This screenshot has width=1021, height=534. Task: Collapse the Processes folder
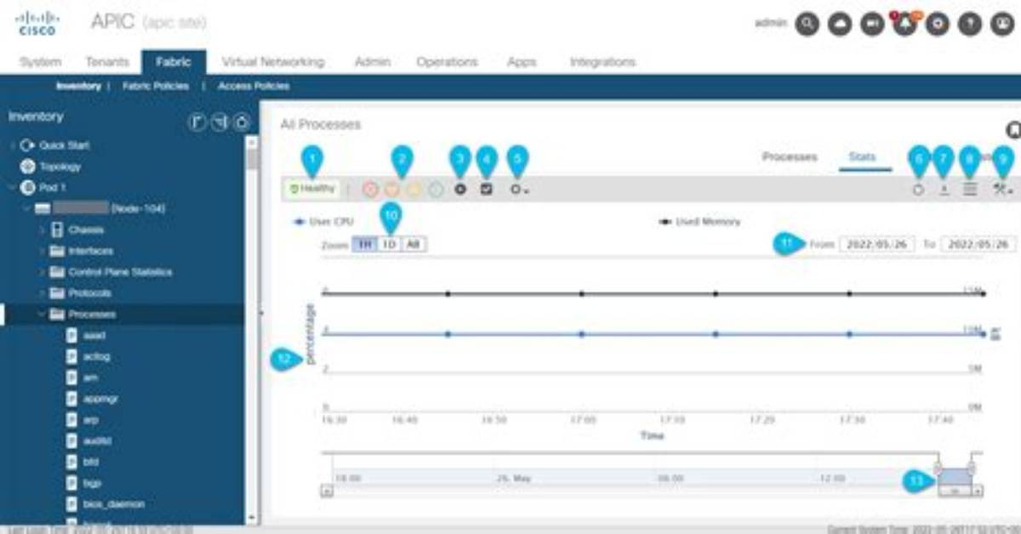42,314
